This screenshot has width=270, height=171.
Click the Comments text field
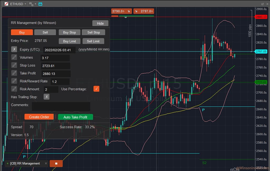pos(61,106)
